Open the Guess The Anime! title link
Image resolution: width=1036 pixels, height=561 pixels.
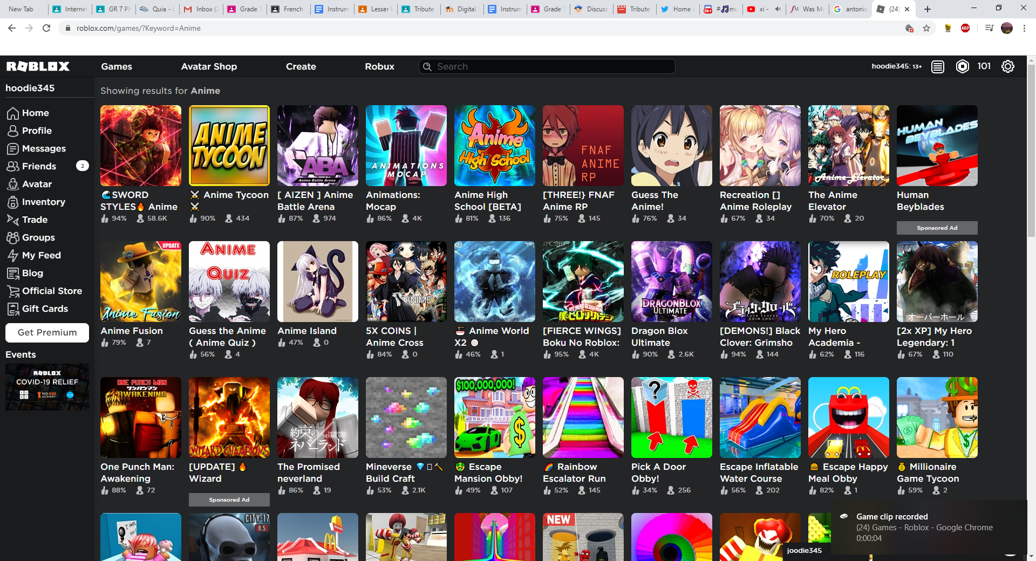pyautogui.click(x=655, y=201)
